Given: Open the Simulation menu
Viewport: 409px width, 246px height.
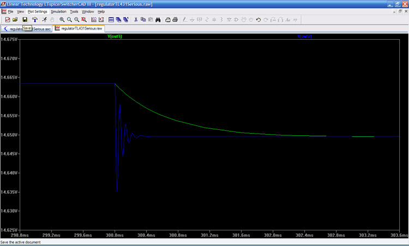Looking at the screenshot, I should coord(58,11).
